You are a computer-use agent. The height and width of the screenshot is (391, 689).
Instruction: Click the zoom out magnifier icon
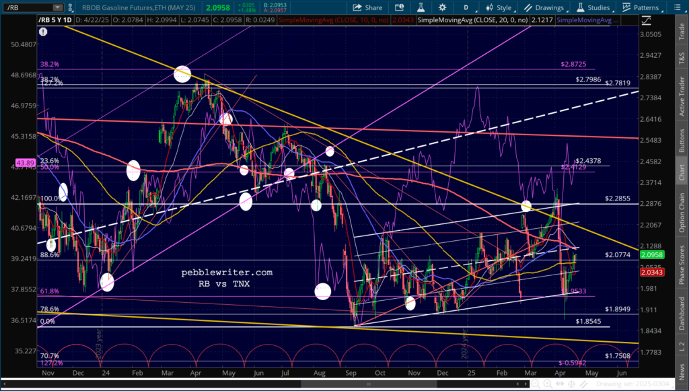[535, 384]
